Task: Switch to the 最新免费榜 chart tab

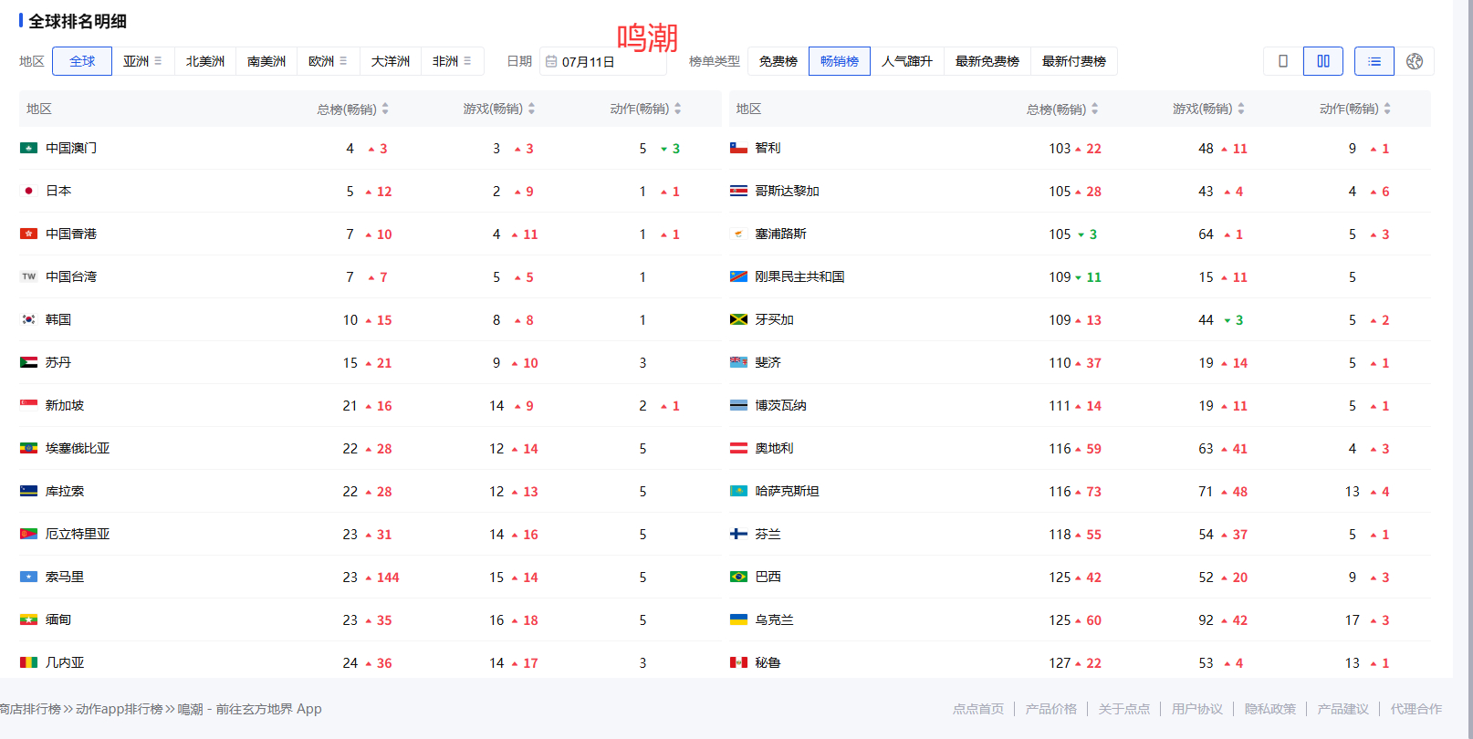Action: (987, 61)
